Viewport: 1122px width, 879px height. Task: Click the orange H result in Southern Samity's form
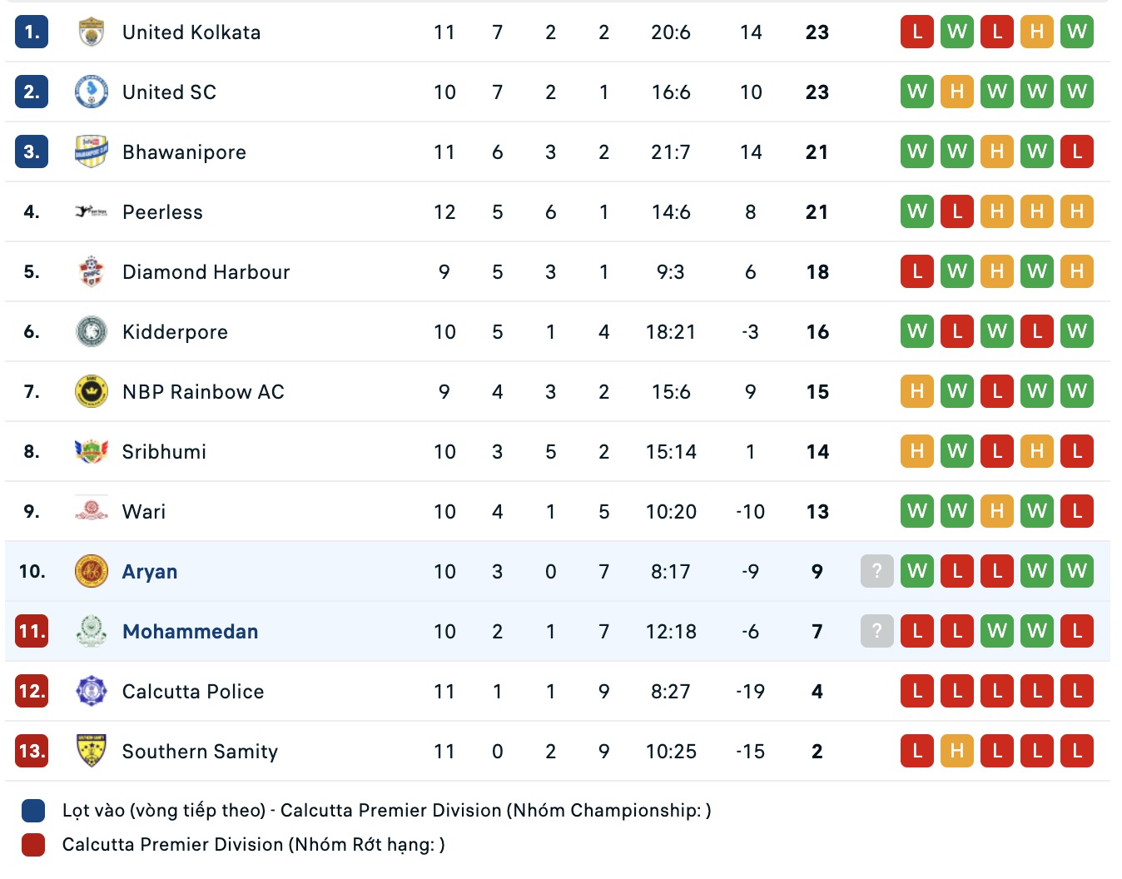click(x=957, y=751)
